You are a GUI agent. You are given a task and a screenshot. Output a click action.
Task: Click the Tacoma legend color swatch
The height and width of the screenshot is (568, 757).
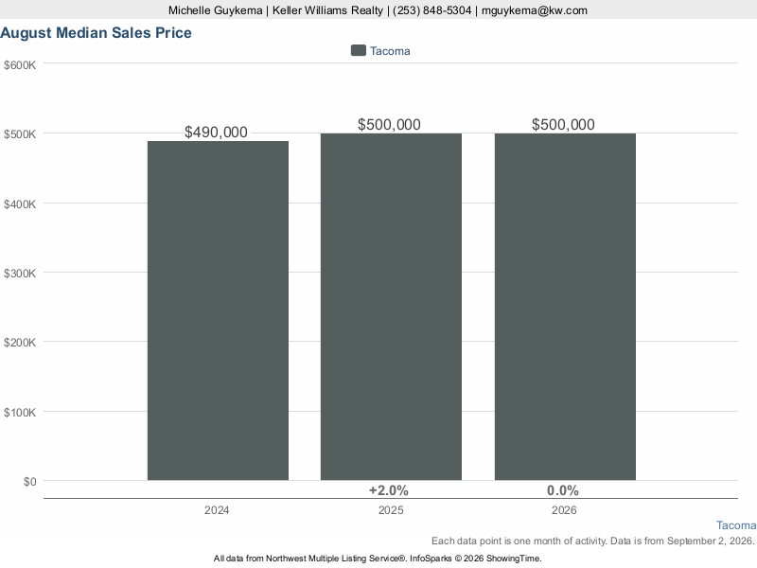click(x=359, y=51)
